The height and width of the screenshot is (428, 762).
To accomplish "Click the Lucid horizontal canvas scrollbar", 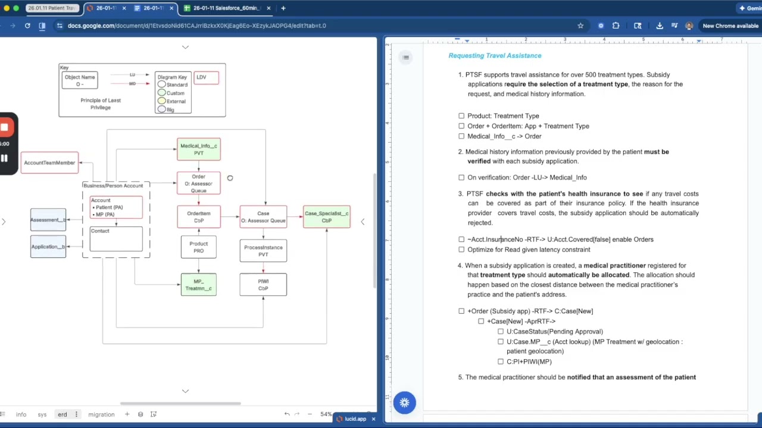I will (180, 403).
